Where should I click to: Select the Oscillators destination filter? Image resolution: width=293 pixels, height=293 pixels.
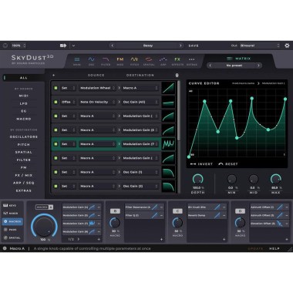[x=24, y=137]
